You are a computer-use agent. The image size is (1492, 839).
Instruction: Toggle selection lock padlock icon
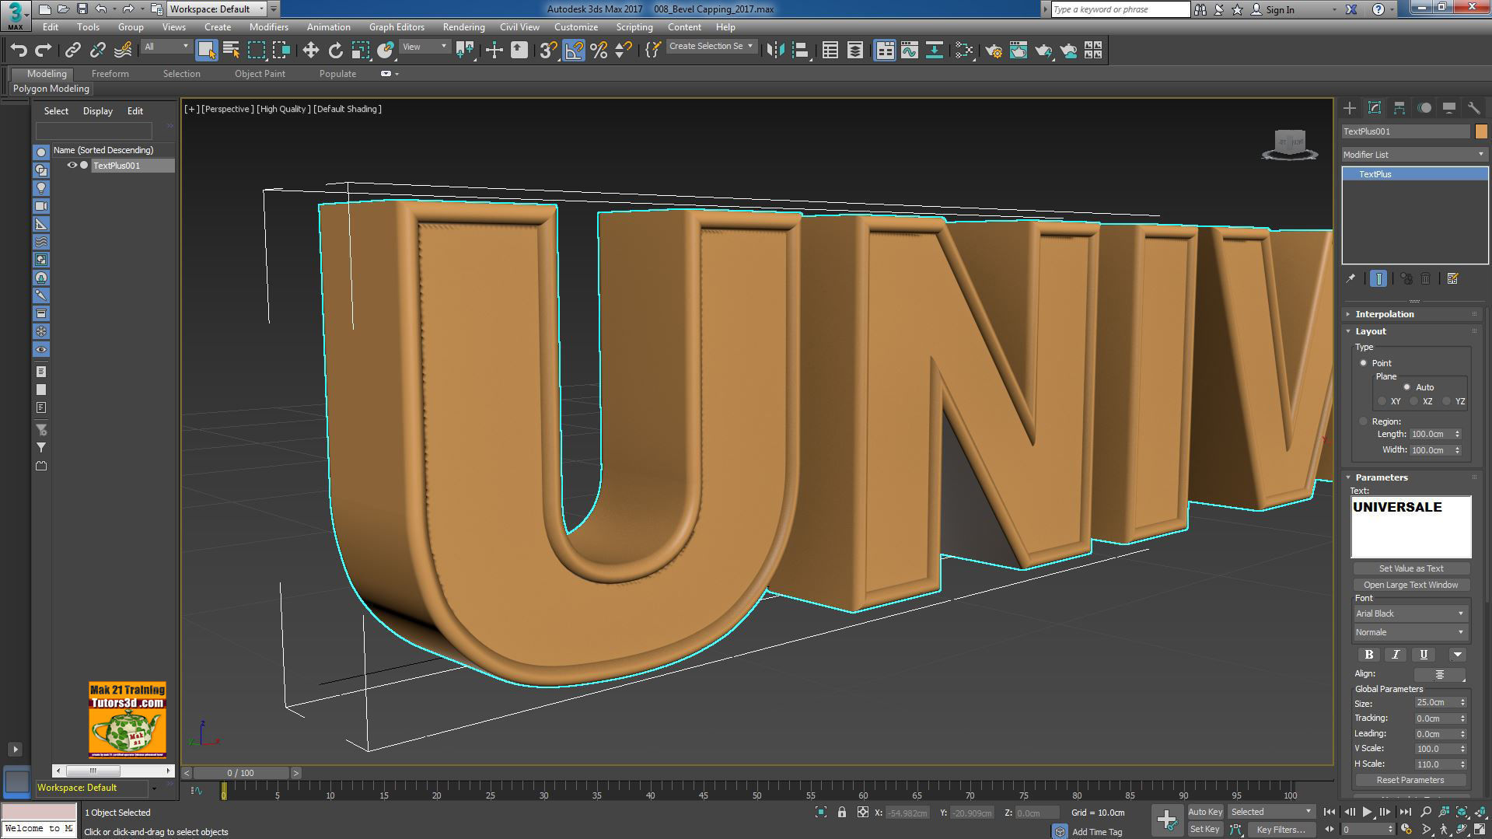pos(842,813)
